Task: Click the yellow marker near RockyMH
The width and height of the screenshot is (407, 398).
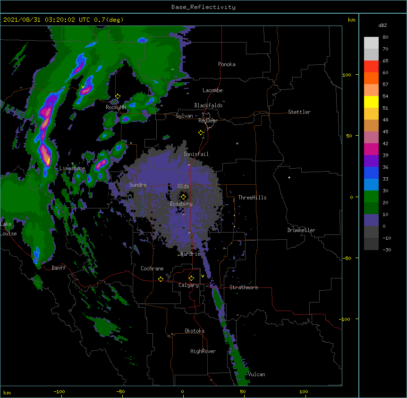Action: 118,96
